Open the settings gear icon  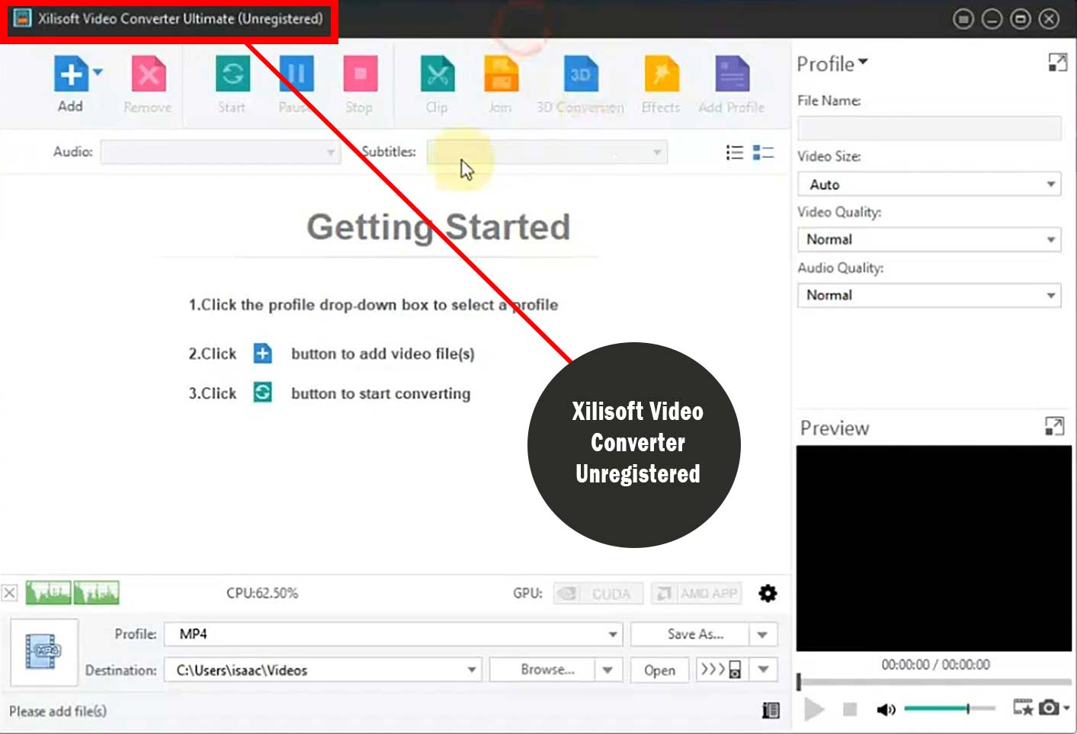click(x=768, y=593)
